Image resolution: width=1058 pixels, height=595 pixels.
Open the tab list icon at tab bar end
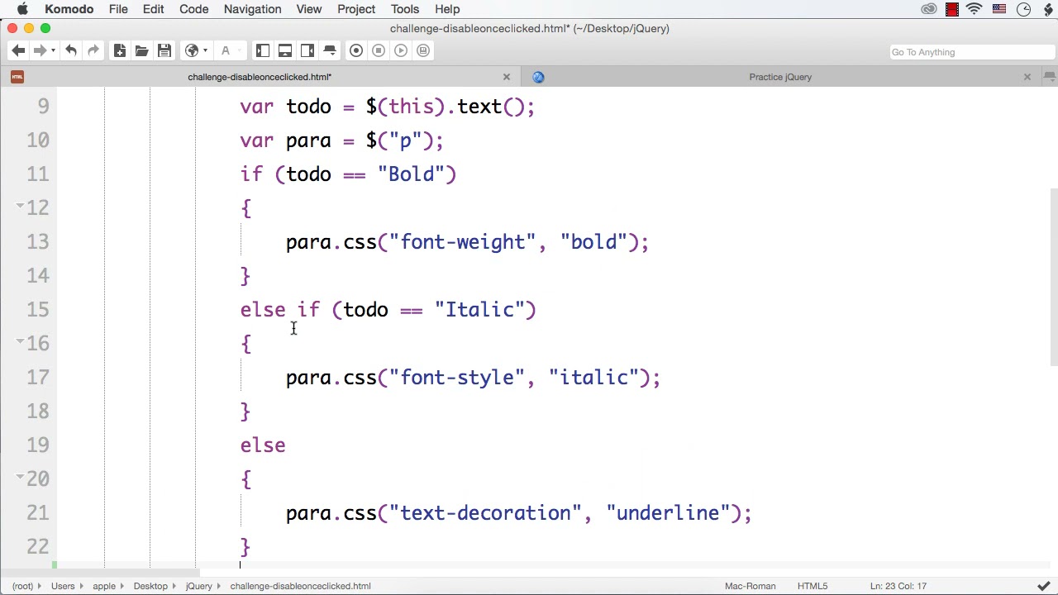coord(1050,77)
